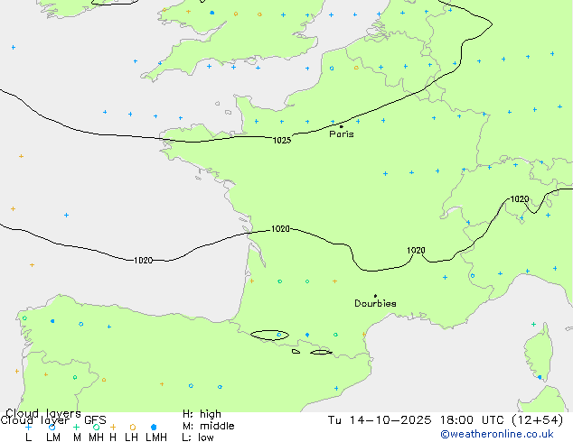The image size is (573, 442).
Task: Click the 1020 label over the Atlantic
Action: click(143, 261)
